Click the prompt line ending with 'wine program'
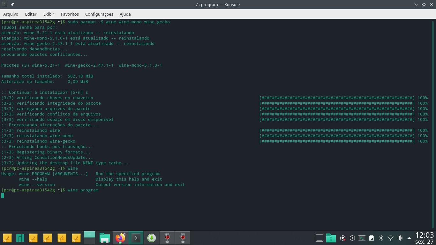 50,190
